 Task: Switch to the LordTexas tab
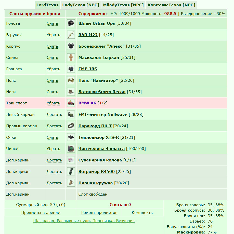pyautogui.click(x=47, y=5)
